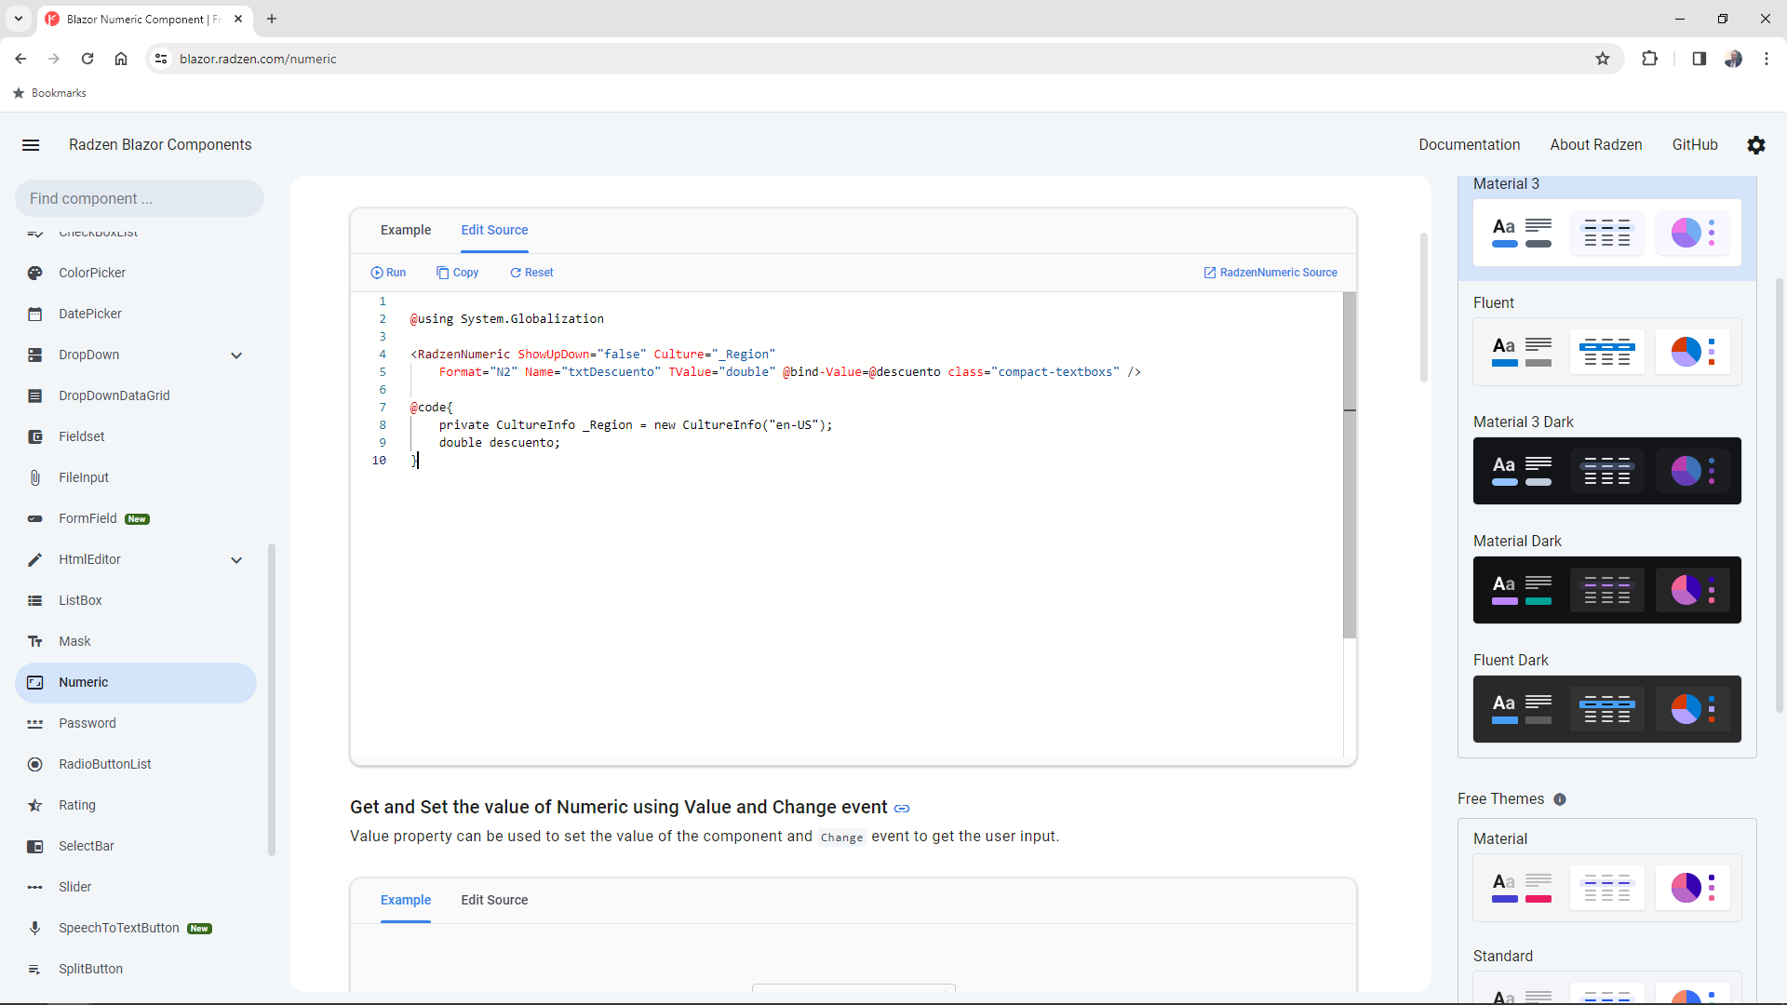This screenshot has width=1787, height=1005.
Task: Open the SpeechToTextButton component page
Action: click(117, 928)
